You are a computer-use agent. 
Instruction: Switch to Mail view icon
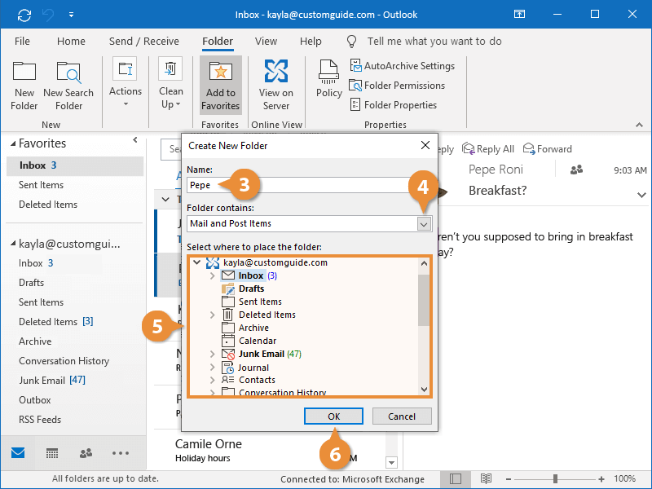pos(18,453)
